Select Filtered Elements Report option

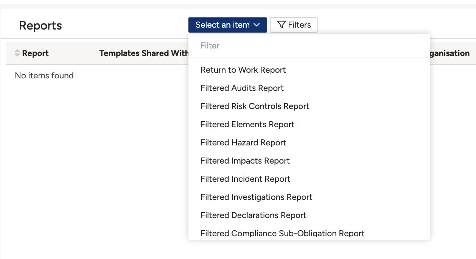click(x=309, y=125)
